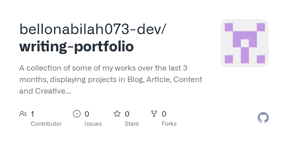Click the GitHub octocat logo
The image size is (288, 144).
click(263, 118)
